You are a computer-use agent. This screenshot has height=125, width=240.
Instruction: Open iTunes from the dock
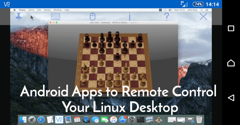click(113, 120)
